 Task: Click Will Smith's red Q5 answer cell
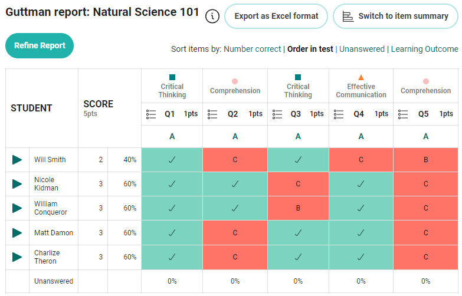(x=425, y=160)
